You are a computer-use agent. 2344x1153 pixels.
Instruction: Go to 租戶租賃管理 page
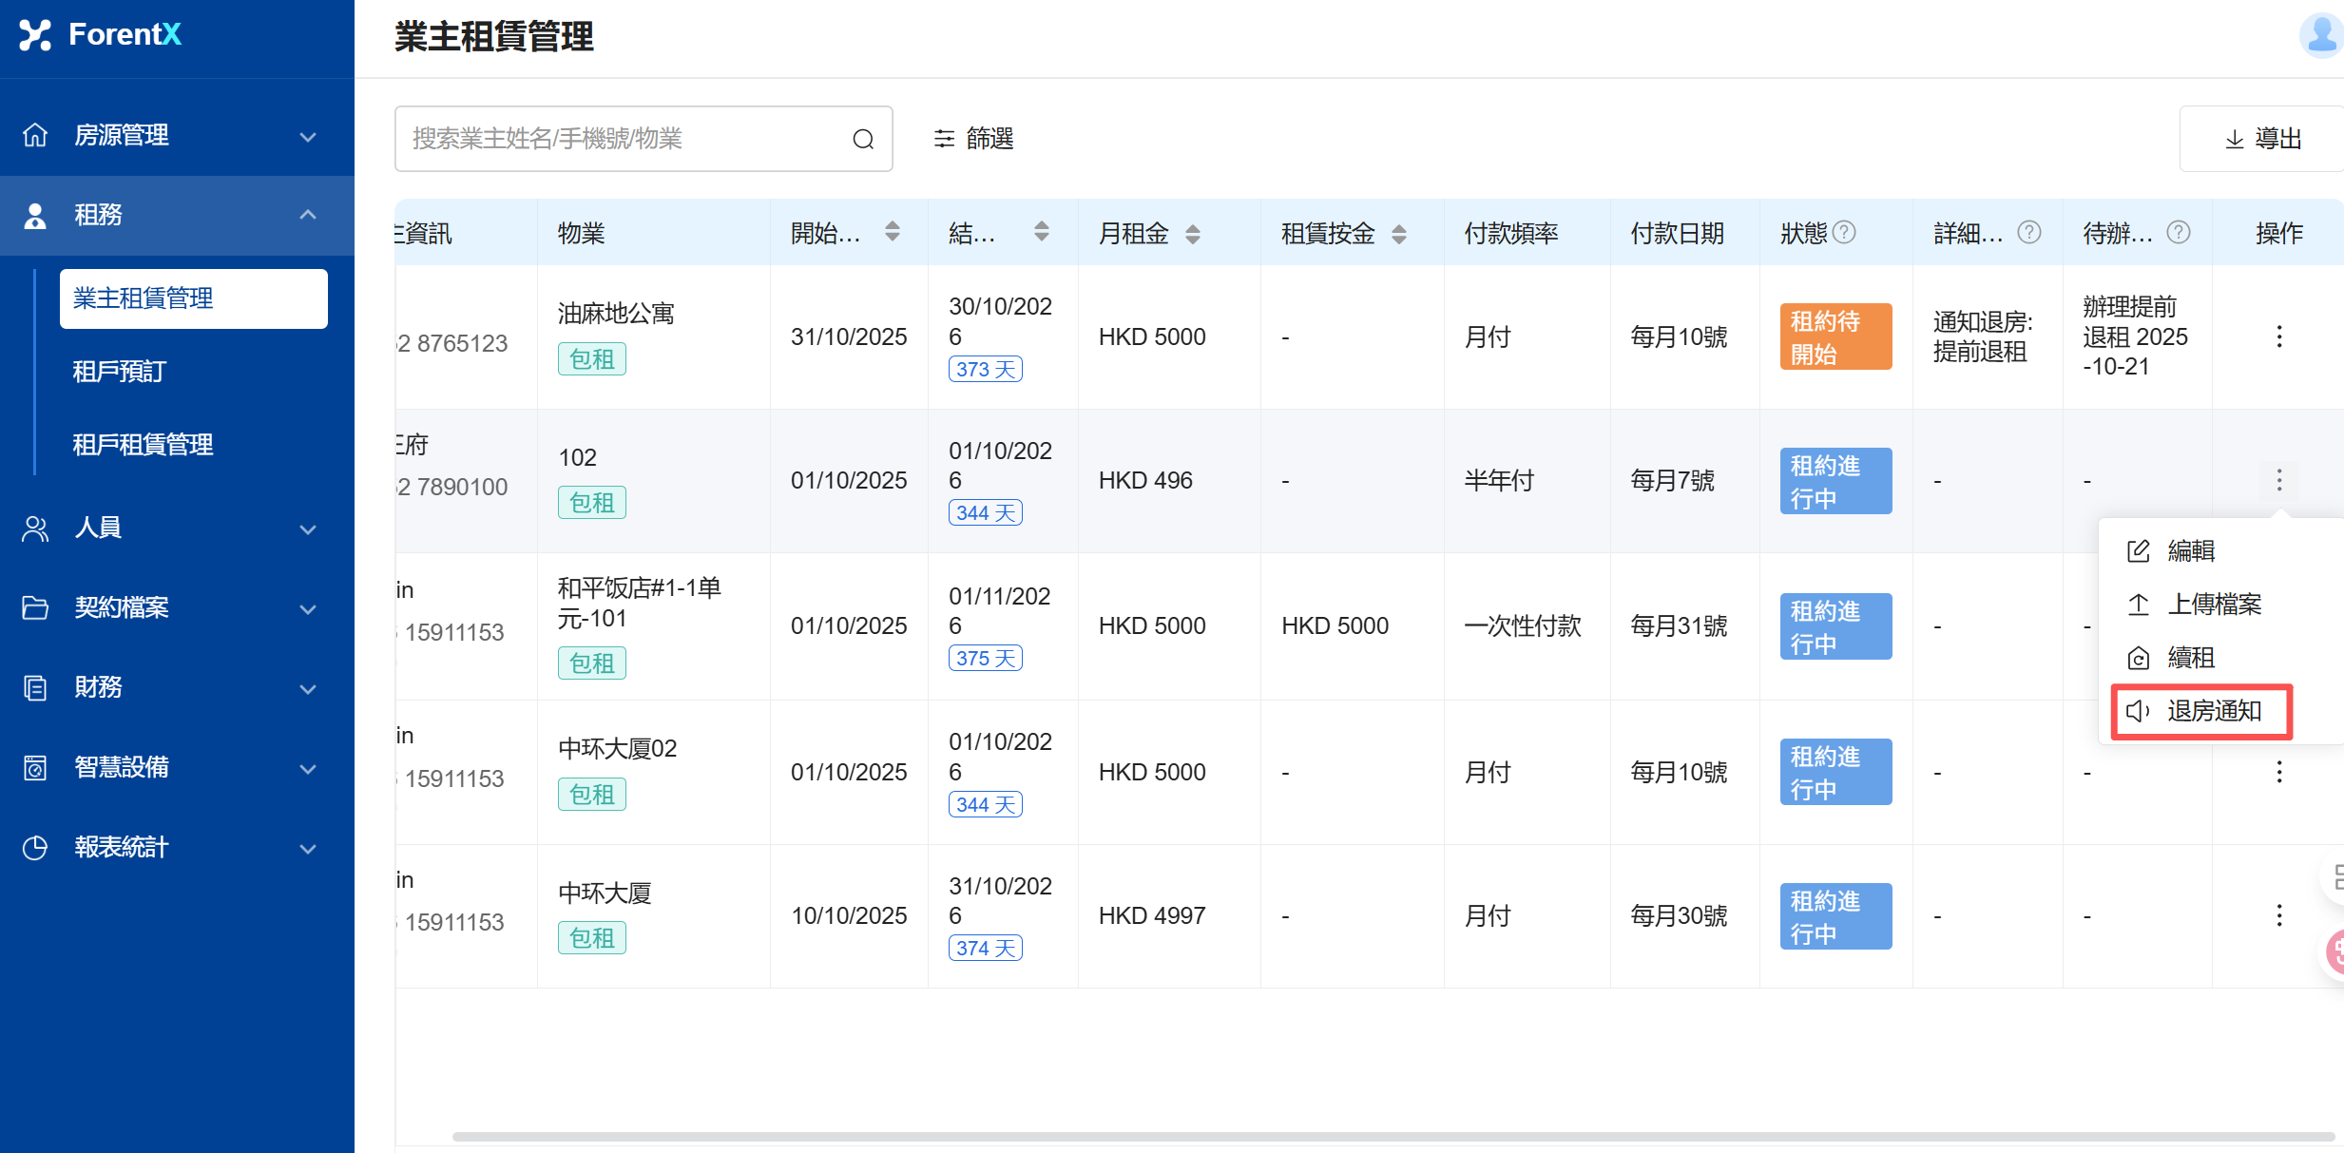coord(144,445)
